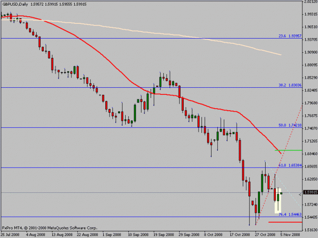
Task: Click the FxPro MT4 MetaQuotes copyright text
Action: tap(49, 228)
